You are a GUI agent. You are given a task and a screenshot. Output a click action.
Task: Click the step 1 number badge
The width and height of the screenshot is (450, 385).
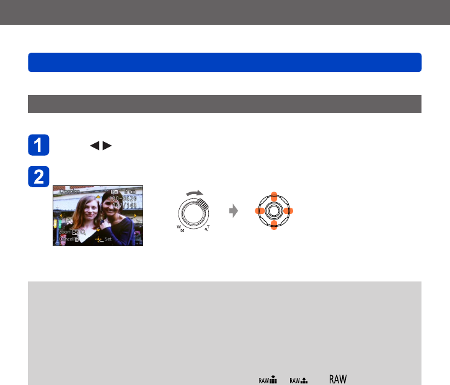click(38, 145)
